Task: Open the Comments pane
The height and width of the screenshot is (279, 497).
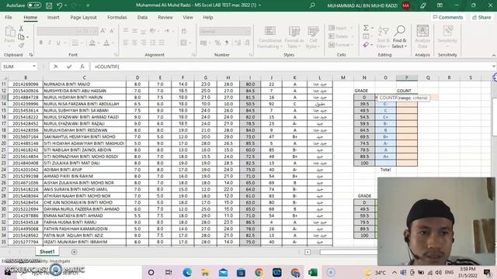Action: pyautogui.click(x=448, y=17)
